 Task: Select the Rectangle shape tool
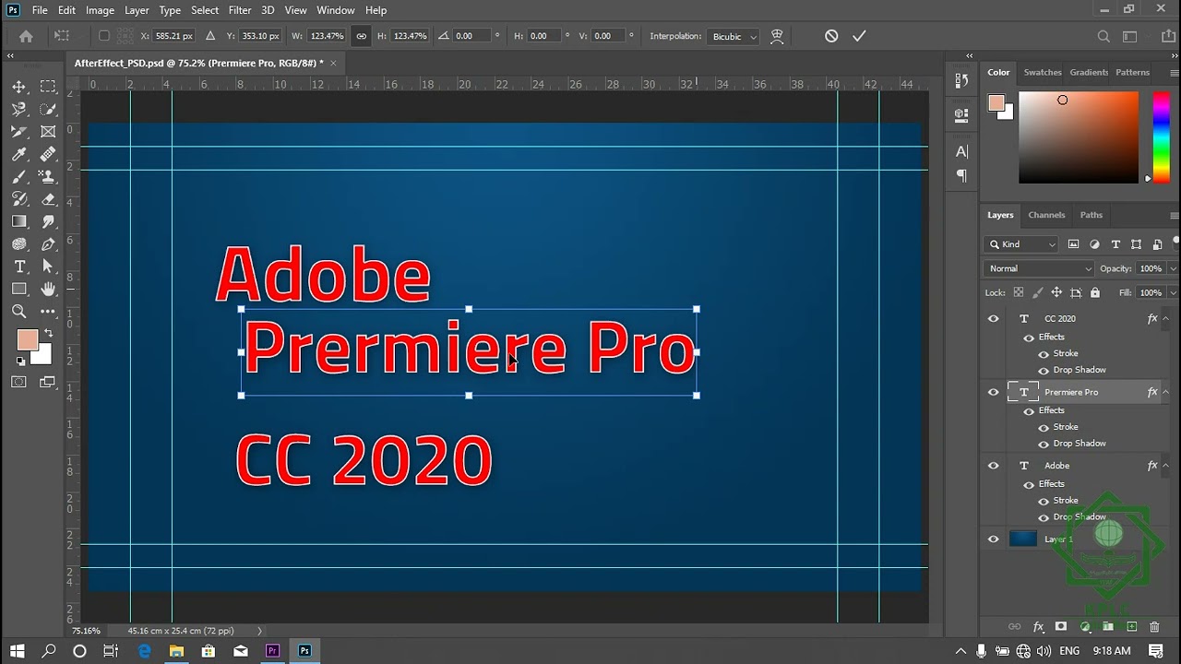[18, 289]
